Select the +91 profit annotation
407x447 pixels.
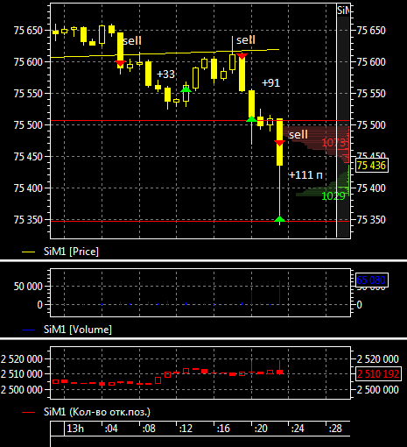270,83
